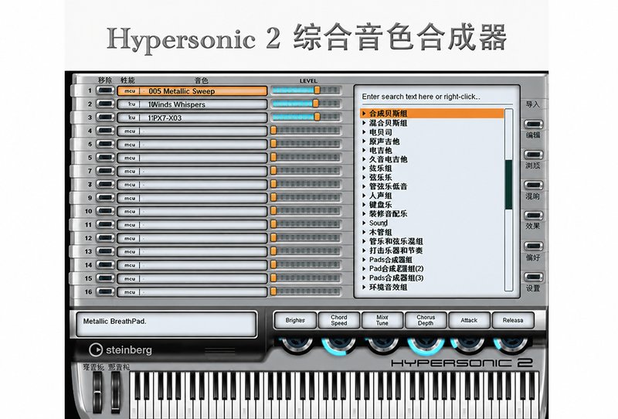Click the remove button for slot 13
The height and width of the screenshot is (419, 618).
[105, 252]
